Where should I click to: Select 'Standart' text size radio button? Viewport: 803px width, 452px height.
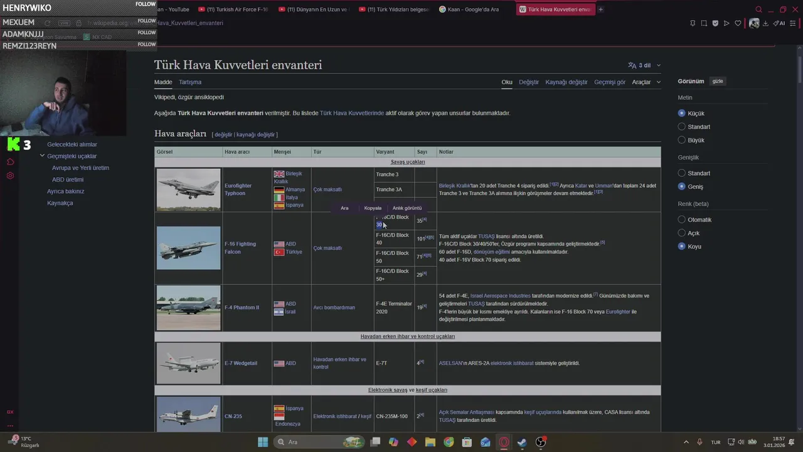pyautogui.click(x=682, y=127)
